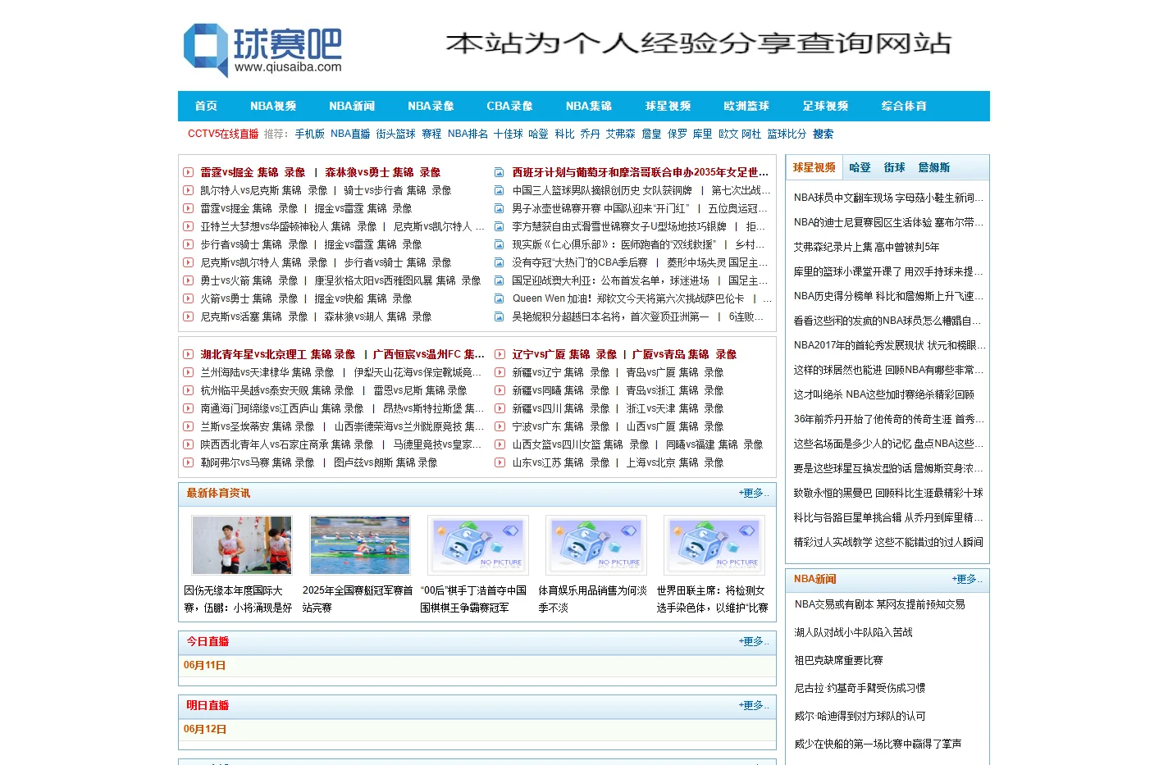Open placeholder thumbnail above "00后"棋手丁浩
The image size is (1168, 765).
click(478, 545)
